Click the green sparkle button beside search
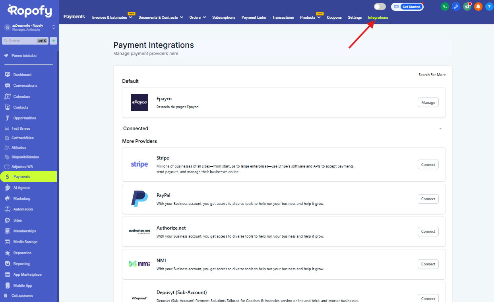 53,41
